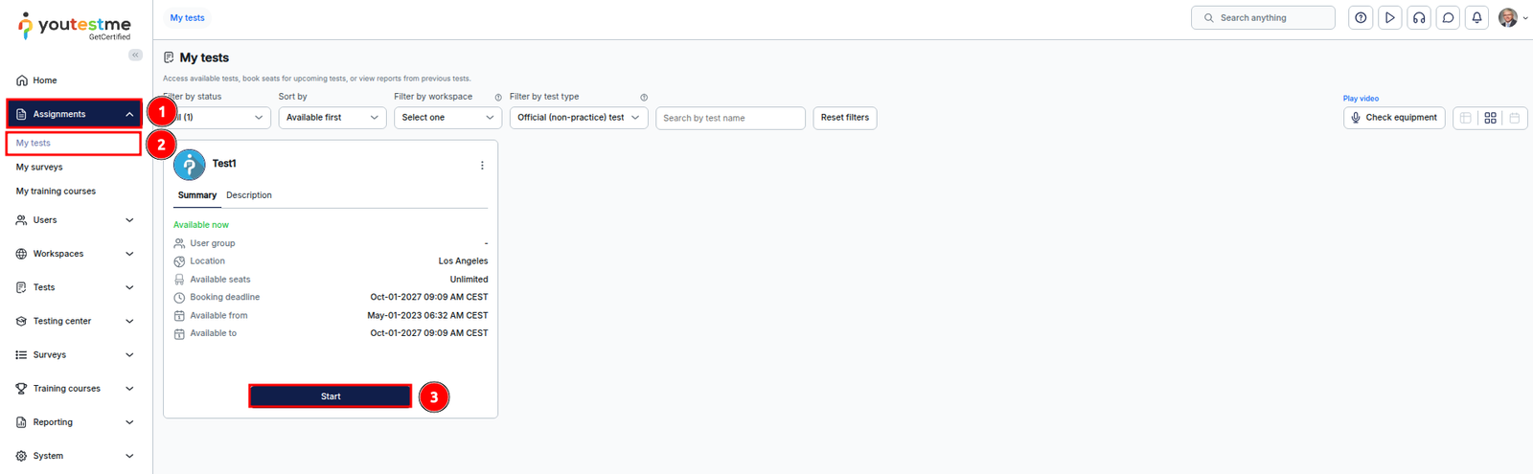This screenshot has height=474, width=1533.
Task: Open support via the headset icon
Action: 1419,17
